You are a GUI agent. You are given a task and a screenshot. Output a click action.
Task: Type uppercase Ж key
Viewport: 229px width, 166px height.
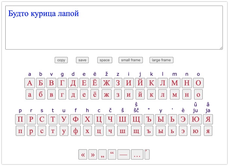click(x=107, y=83)
